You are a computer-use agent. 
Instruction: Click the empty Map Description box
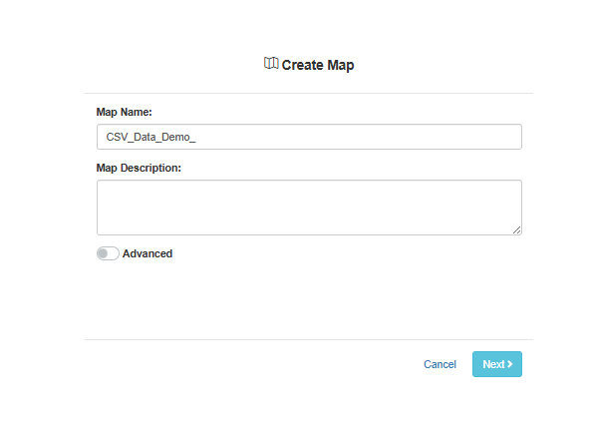click(x=309, y=208)
